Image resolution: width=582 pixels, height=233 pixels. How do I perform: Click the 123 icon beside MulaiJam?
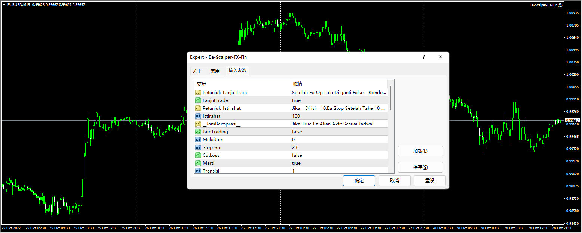click(x=198, y=139)
